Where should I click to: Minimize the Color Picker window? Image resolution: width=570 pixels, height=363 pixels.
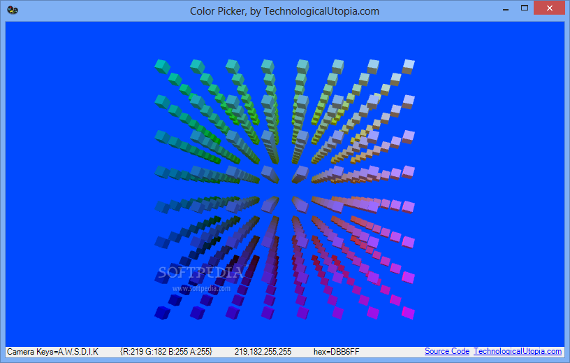pyautogui.click(x=506, y=8)
